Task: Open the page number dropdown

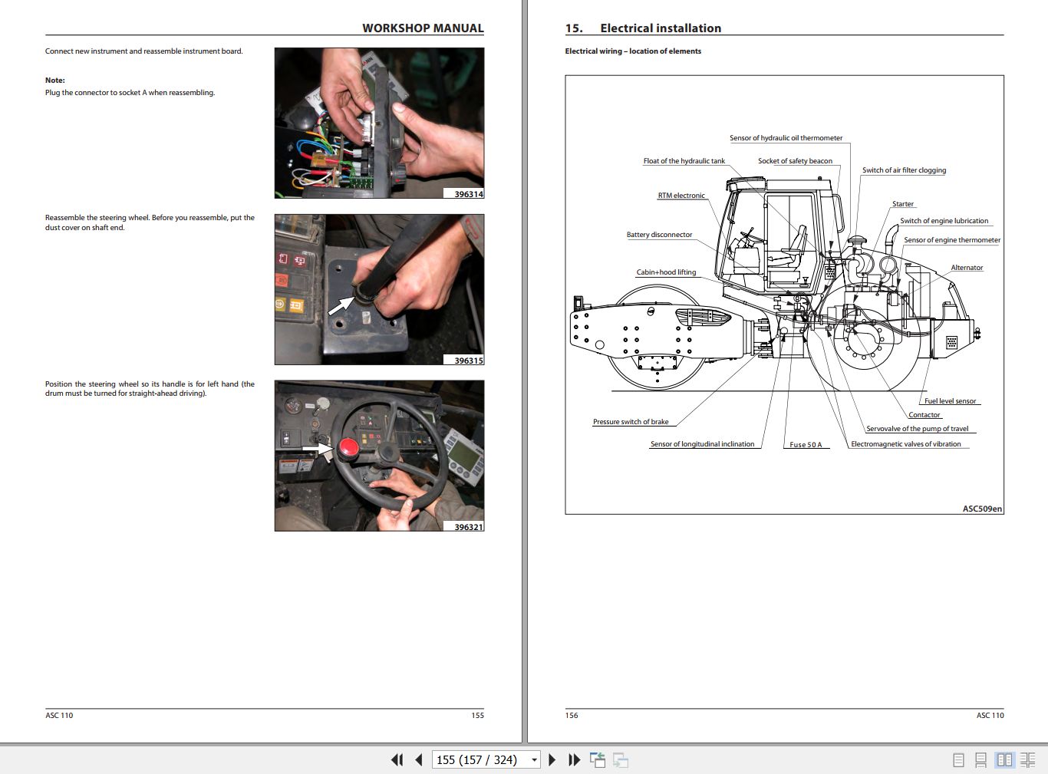Action: pyautogui.click(x=535, y=759)
